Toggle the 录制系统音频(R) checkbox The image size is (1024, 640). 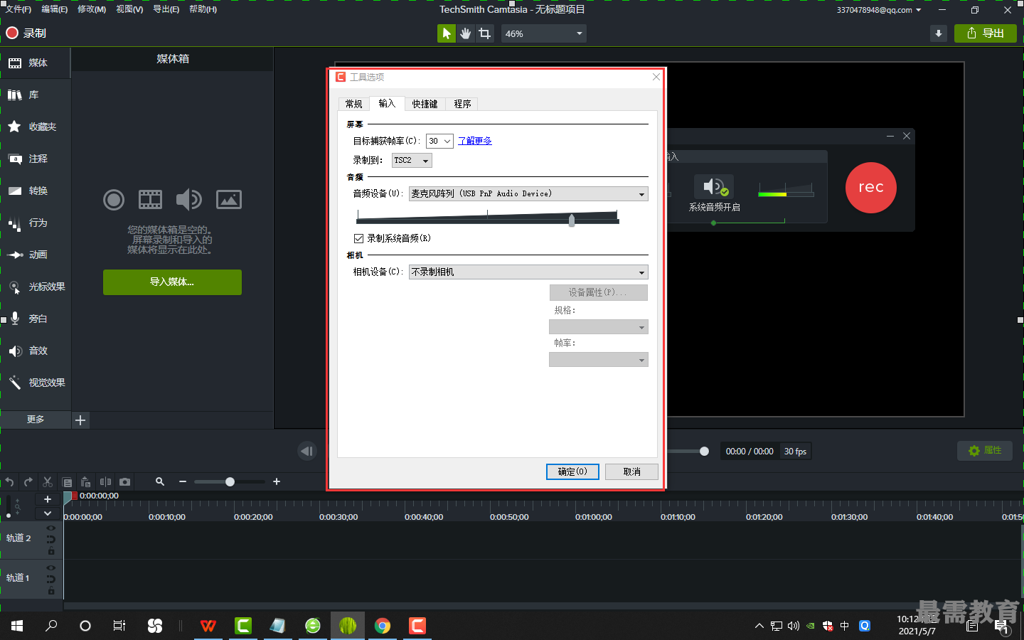click(x=358, y=238)
